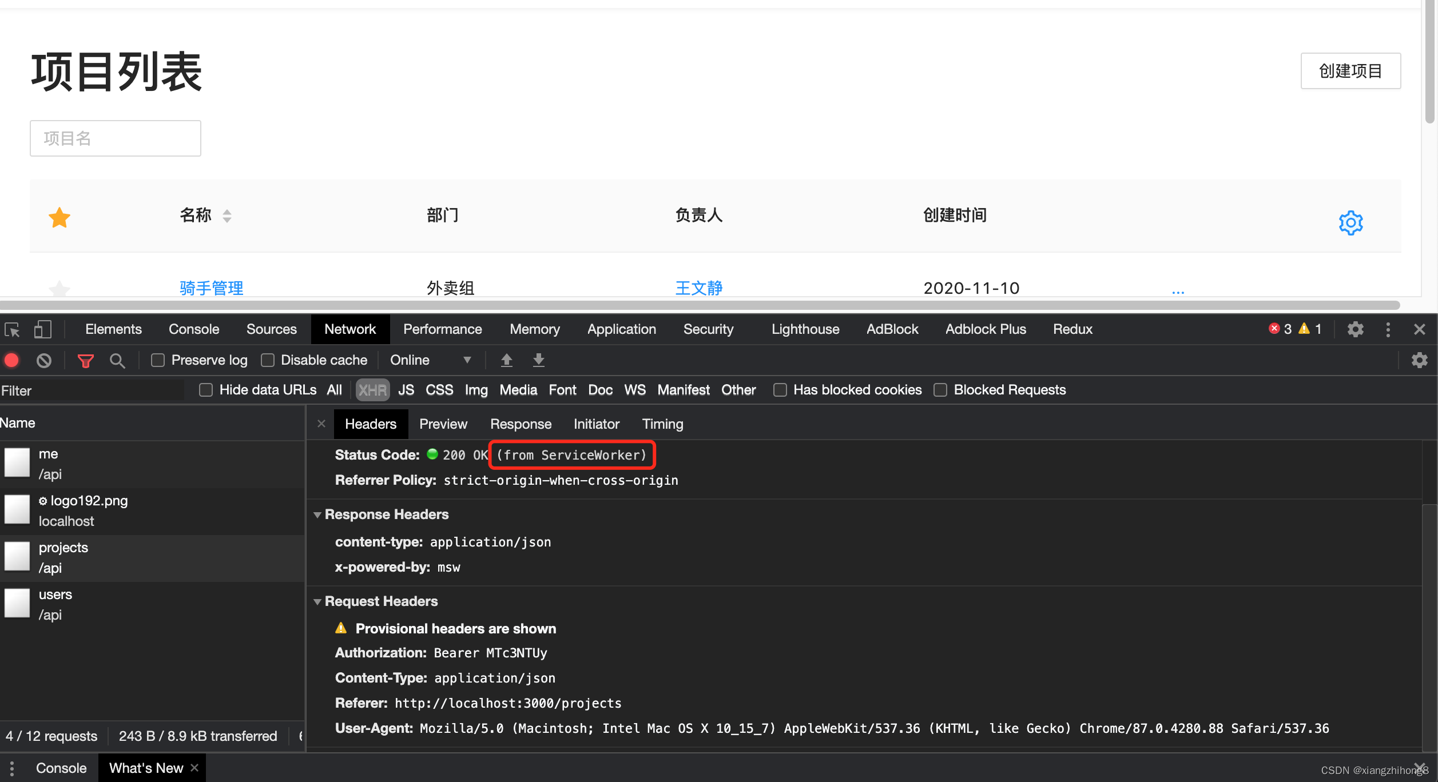Click the 项目名 search input field

tap(115, 138)
